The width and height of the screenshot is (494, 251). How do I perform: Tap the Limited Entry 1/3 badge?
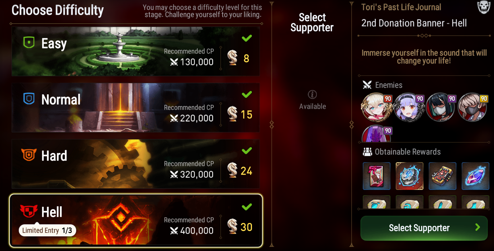(47, 230)
